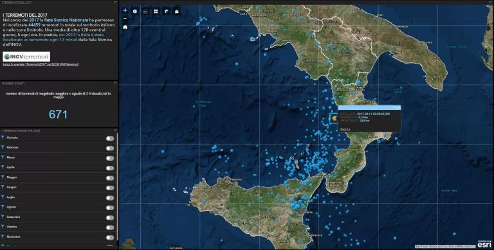Click the Giugno filter funnel icon
The image size is (494, 250).
[x=3, y=187]
